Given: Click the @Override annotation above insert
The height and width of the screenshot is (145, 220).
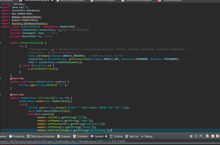Looking at the screenshot, I should pos(17,79).
